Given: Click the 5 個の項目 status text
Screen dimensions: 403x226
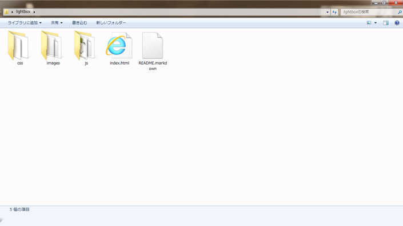Looking at the screenshot, I should (19, 209).
